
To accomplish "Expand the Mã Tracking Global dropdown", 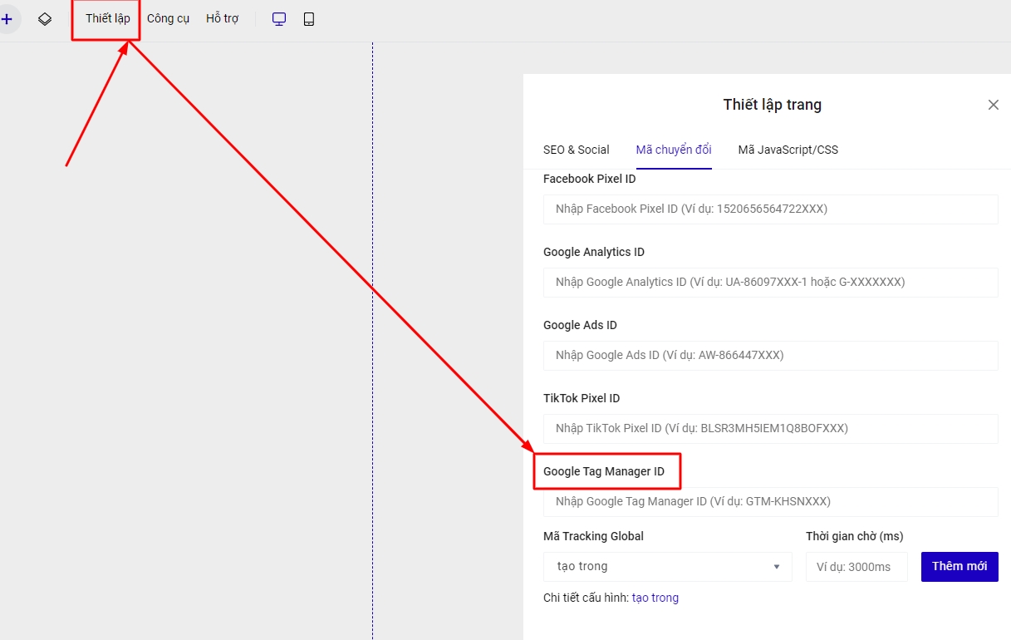I will pyautogui.click(x=668, y=567).
